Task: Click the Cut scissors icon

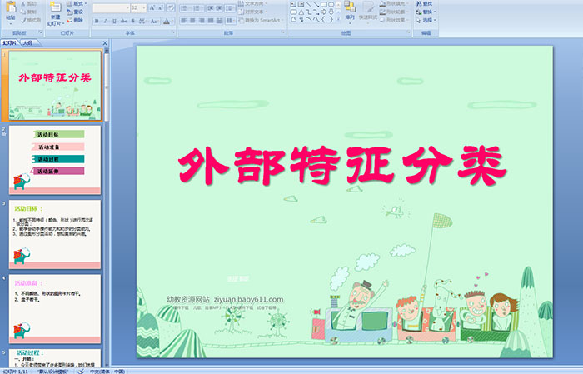Action: point(23,3)
